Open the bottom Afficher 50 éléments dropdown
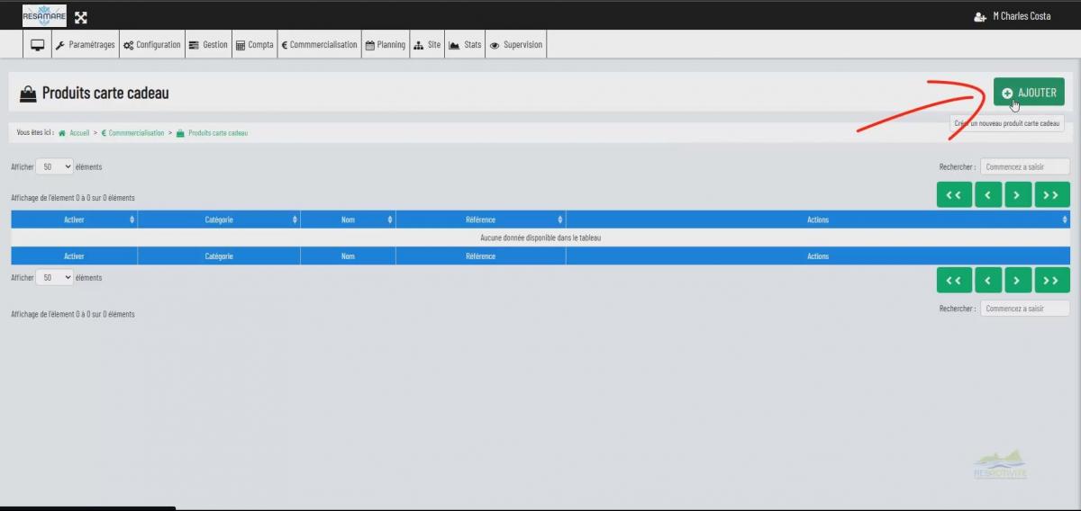1081x511 pixels. [56, 278]
